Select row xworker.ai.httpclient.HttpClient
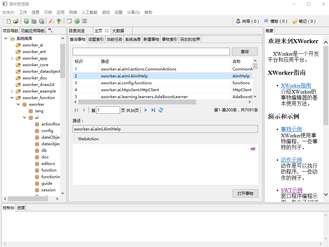329x247 pixels. point(163,90)
